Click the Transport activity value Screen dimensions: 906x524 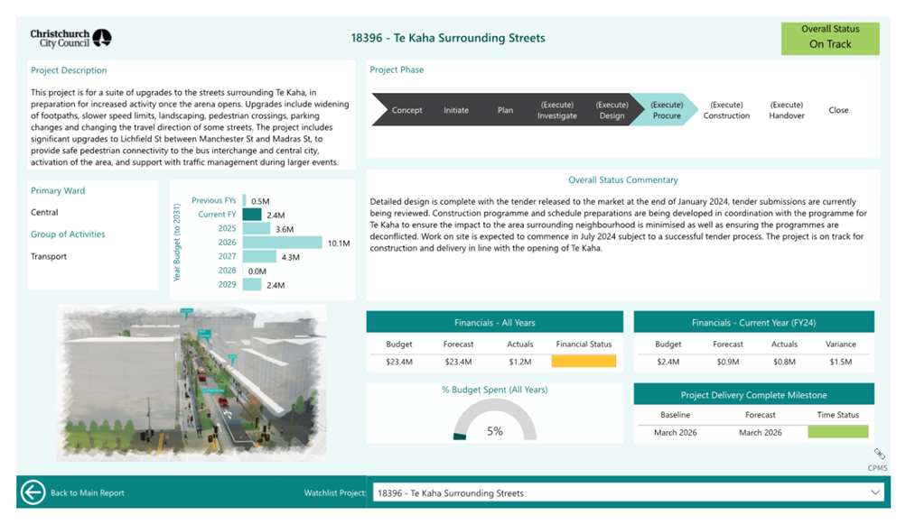pyautogui.click(x=49, y=256)
